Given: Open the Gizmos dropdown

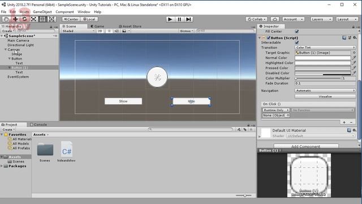Looking at the screenshot, I should click(187, 31).
